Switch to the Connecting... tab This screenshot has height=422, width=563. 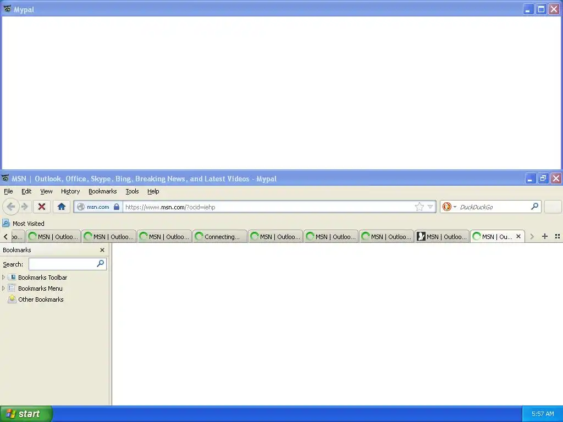pos(220,236)
